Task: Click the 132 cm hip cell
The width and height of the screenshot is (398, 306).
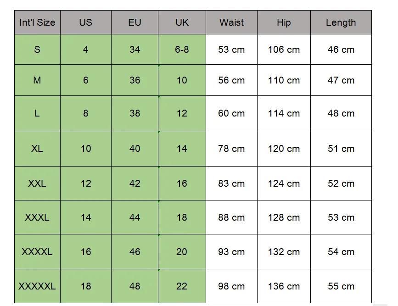Action: [284, 252]
